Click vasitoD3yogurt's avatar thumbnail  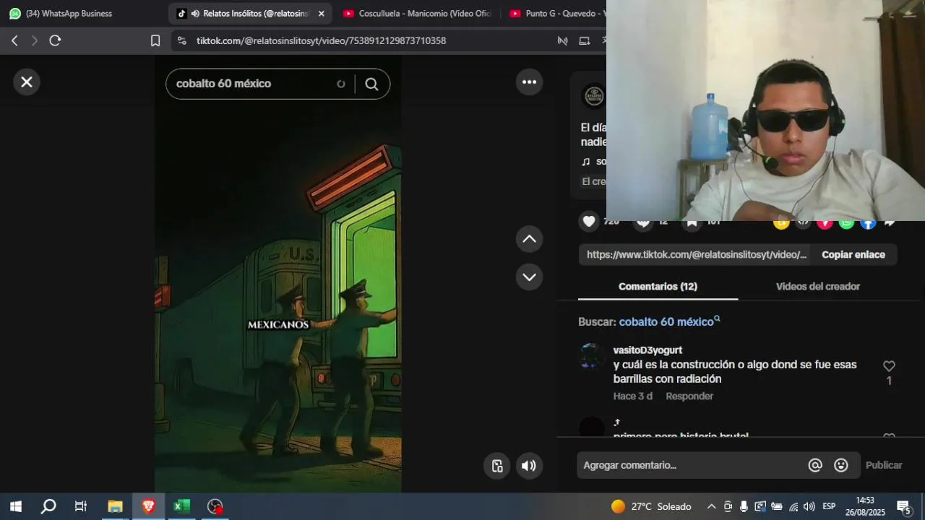point(591,356)
